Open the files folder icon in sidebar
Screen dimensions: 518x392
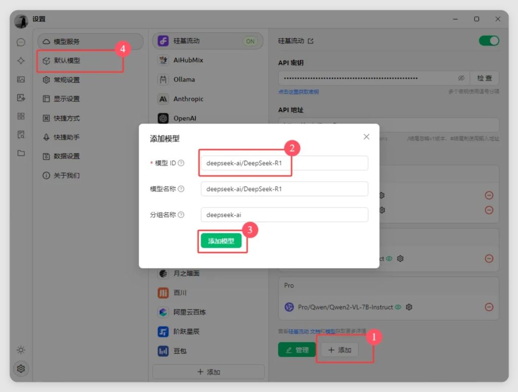(21, 153)
